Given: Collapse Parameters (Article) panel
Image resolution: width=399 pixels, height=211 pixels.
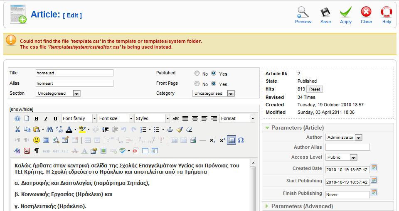Looking at the screenshot, I should coord(298,128).
